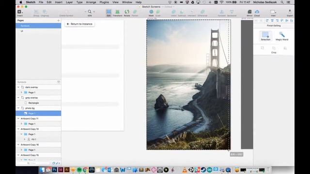Open Sketch Cloud from toolbar
The width and height of the screenshot is (310, 174).
(x=257, y=13)
